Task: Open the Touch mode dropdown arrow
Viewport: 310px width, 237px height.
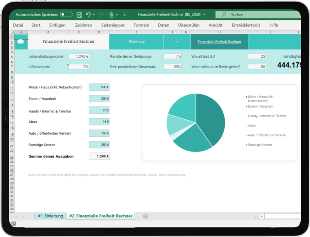Action: tap(117, 15)
